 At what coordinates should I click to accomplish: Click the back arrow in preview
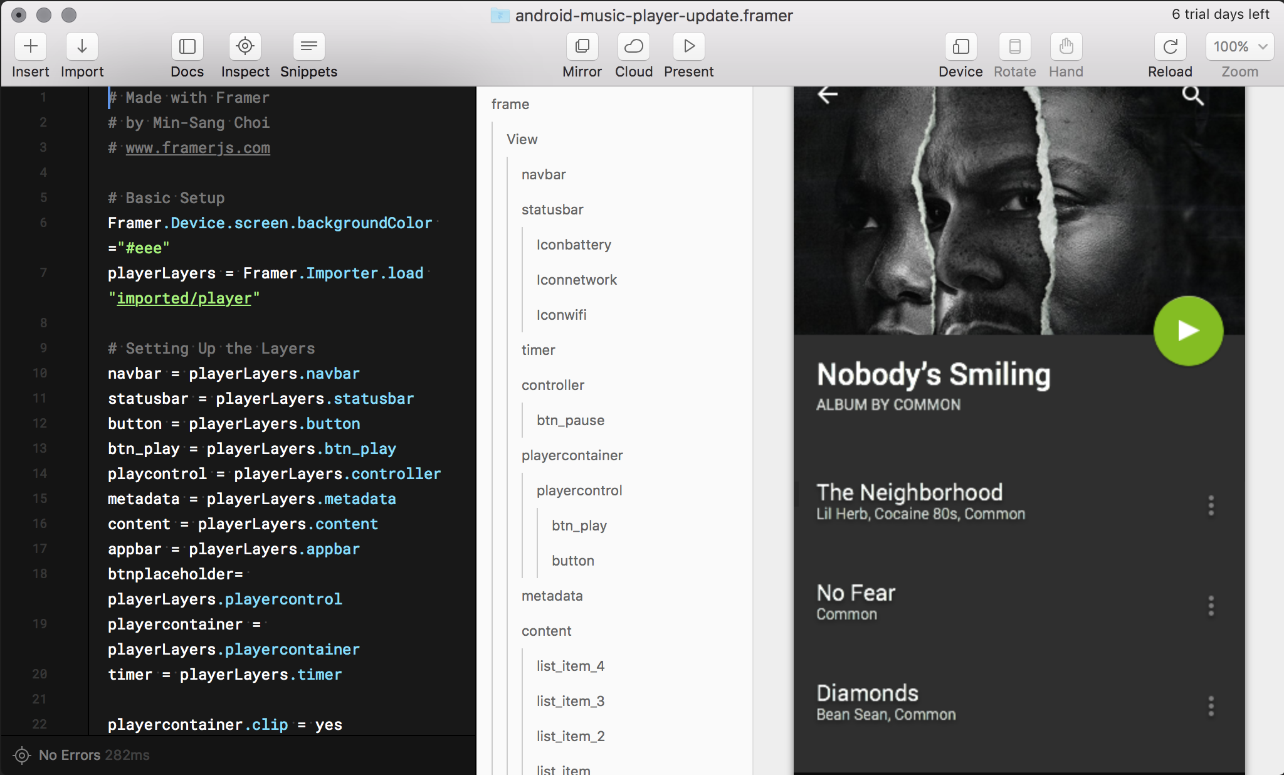pos(828,95)
